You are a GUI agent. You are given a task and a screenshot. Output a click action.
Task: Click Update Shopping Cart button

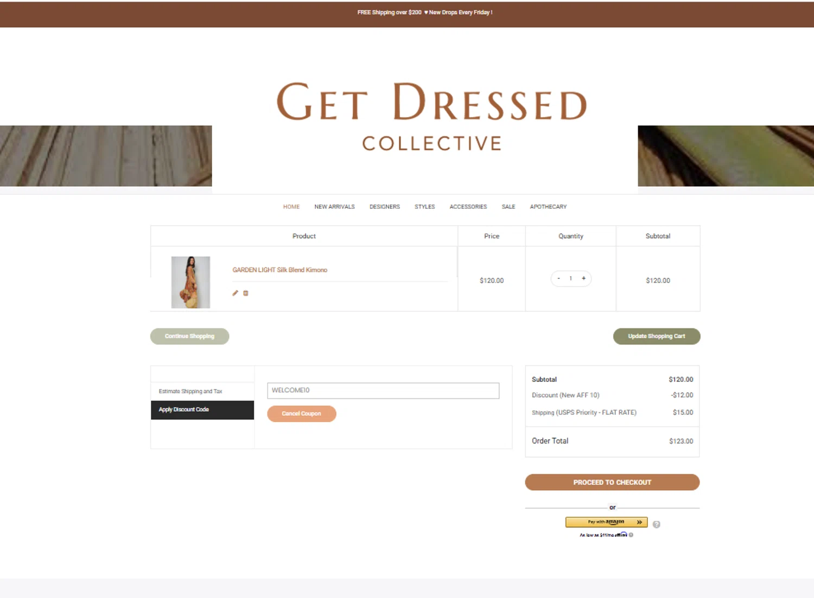657,336
